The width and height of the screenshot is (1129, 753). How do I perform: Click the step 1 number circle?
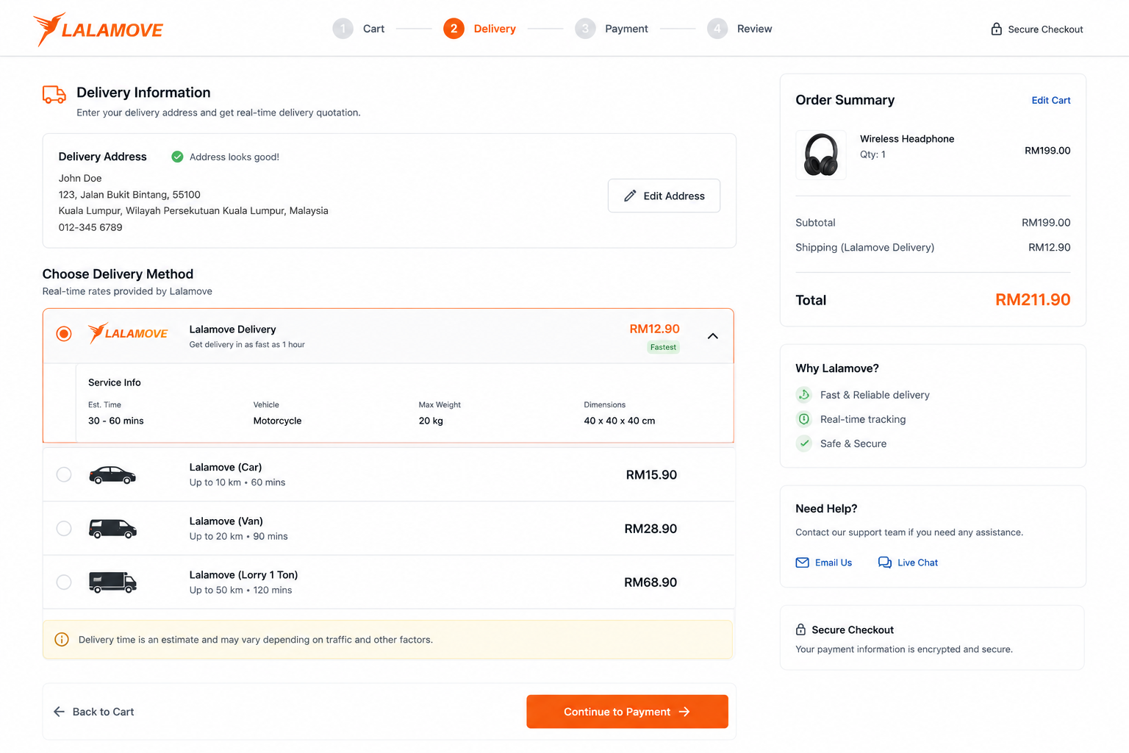343,29
